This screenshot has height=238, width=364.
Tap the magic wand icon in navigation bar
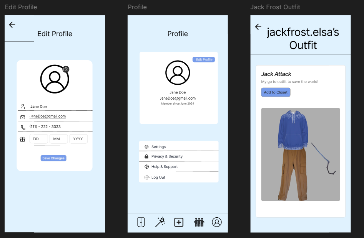point(160,222)
